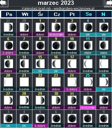The width and height of the screenshot is (112, 128).
Task: Click the moon icon for March 3
Action: coord(72,27)
